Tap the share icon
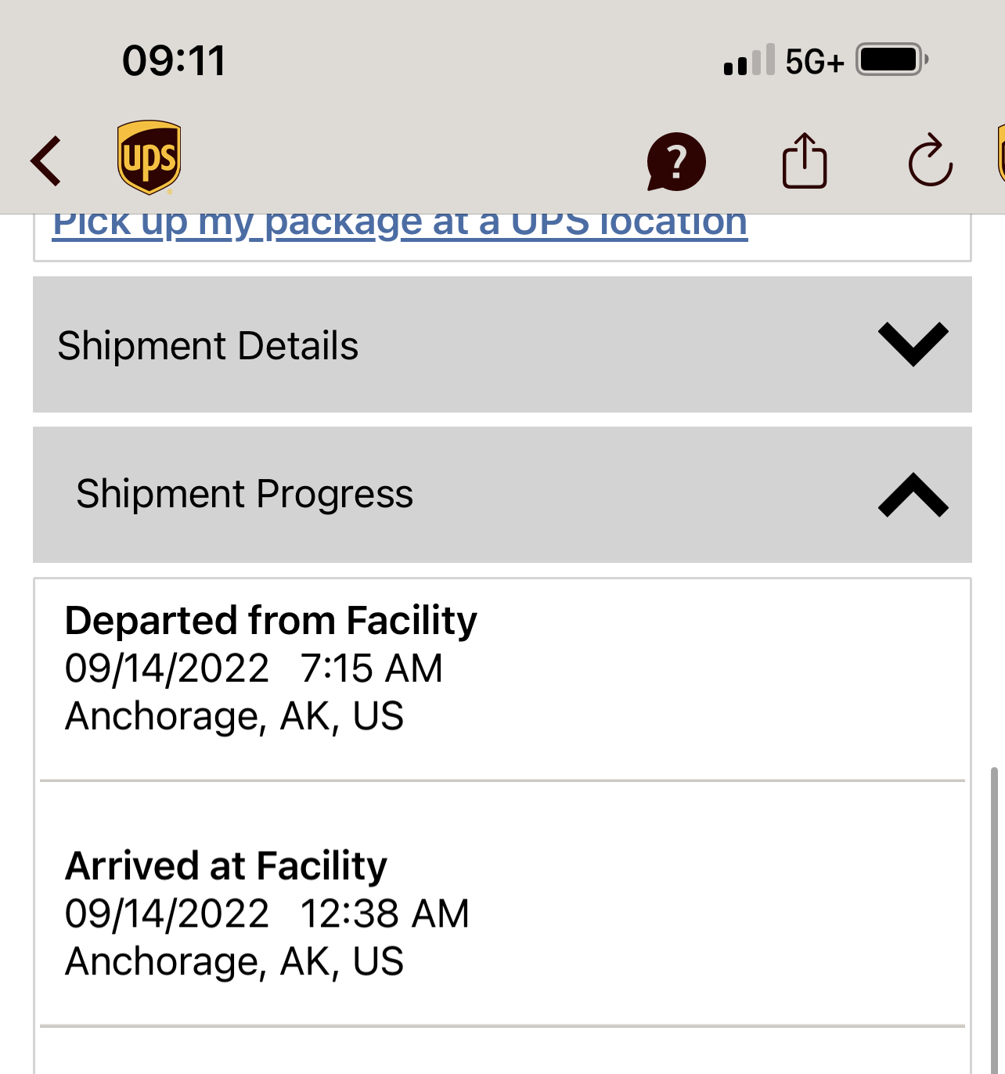The width and height of the screenshot is (1005, 1074). click(x=805, y=160)
